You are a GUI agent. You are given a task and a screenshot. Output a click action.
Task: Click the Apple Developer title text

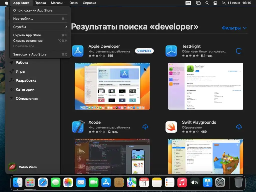[104, 46]
